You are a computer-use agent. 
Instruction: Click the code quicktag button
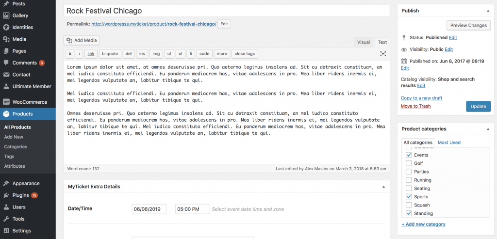click(x=204, y=54)
